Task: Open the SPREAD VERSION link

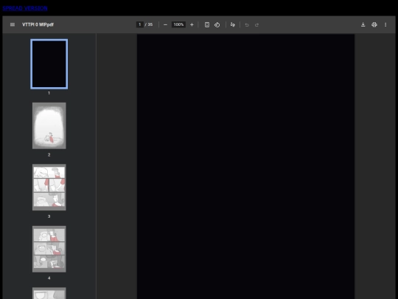Action: [x=25, y=8]
